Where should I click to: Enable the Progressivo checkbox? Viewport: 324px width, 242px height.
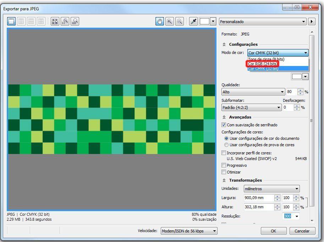coord(224,165)
